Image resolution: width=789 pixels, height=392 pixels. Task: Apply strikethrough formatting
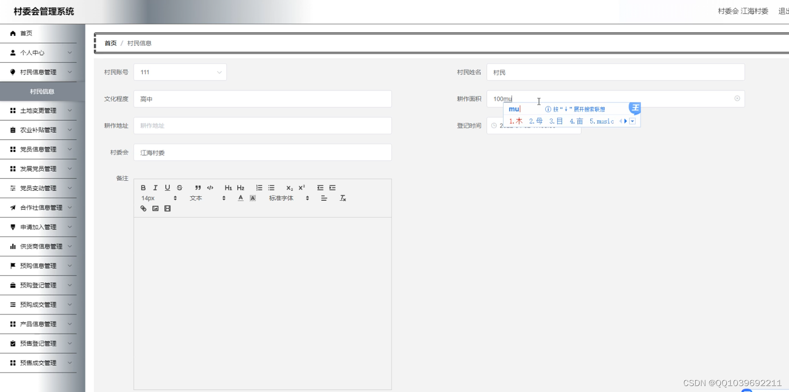tap(180, 188)
